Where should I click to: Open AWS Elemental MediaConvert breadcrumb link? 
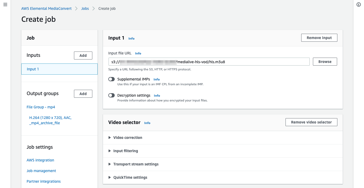46,8
